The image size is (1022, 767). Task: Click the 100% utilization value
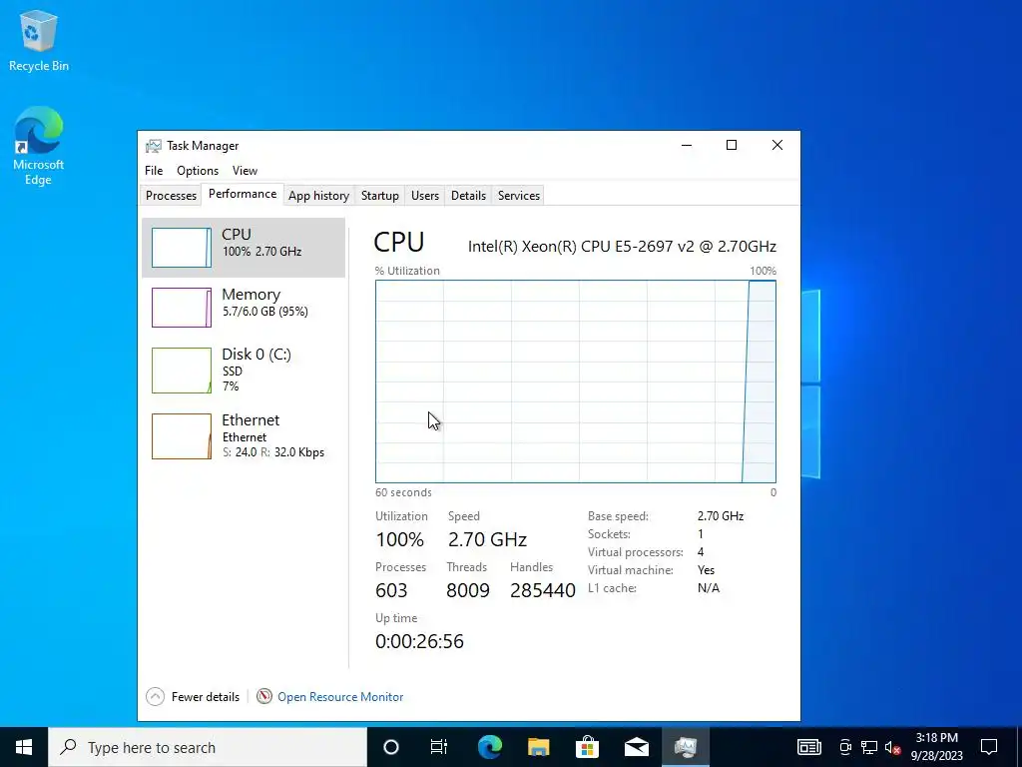[399, 539]
